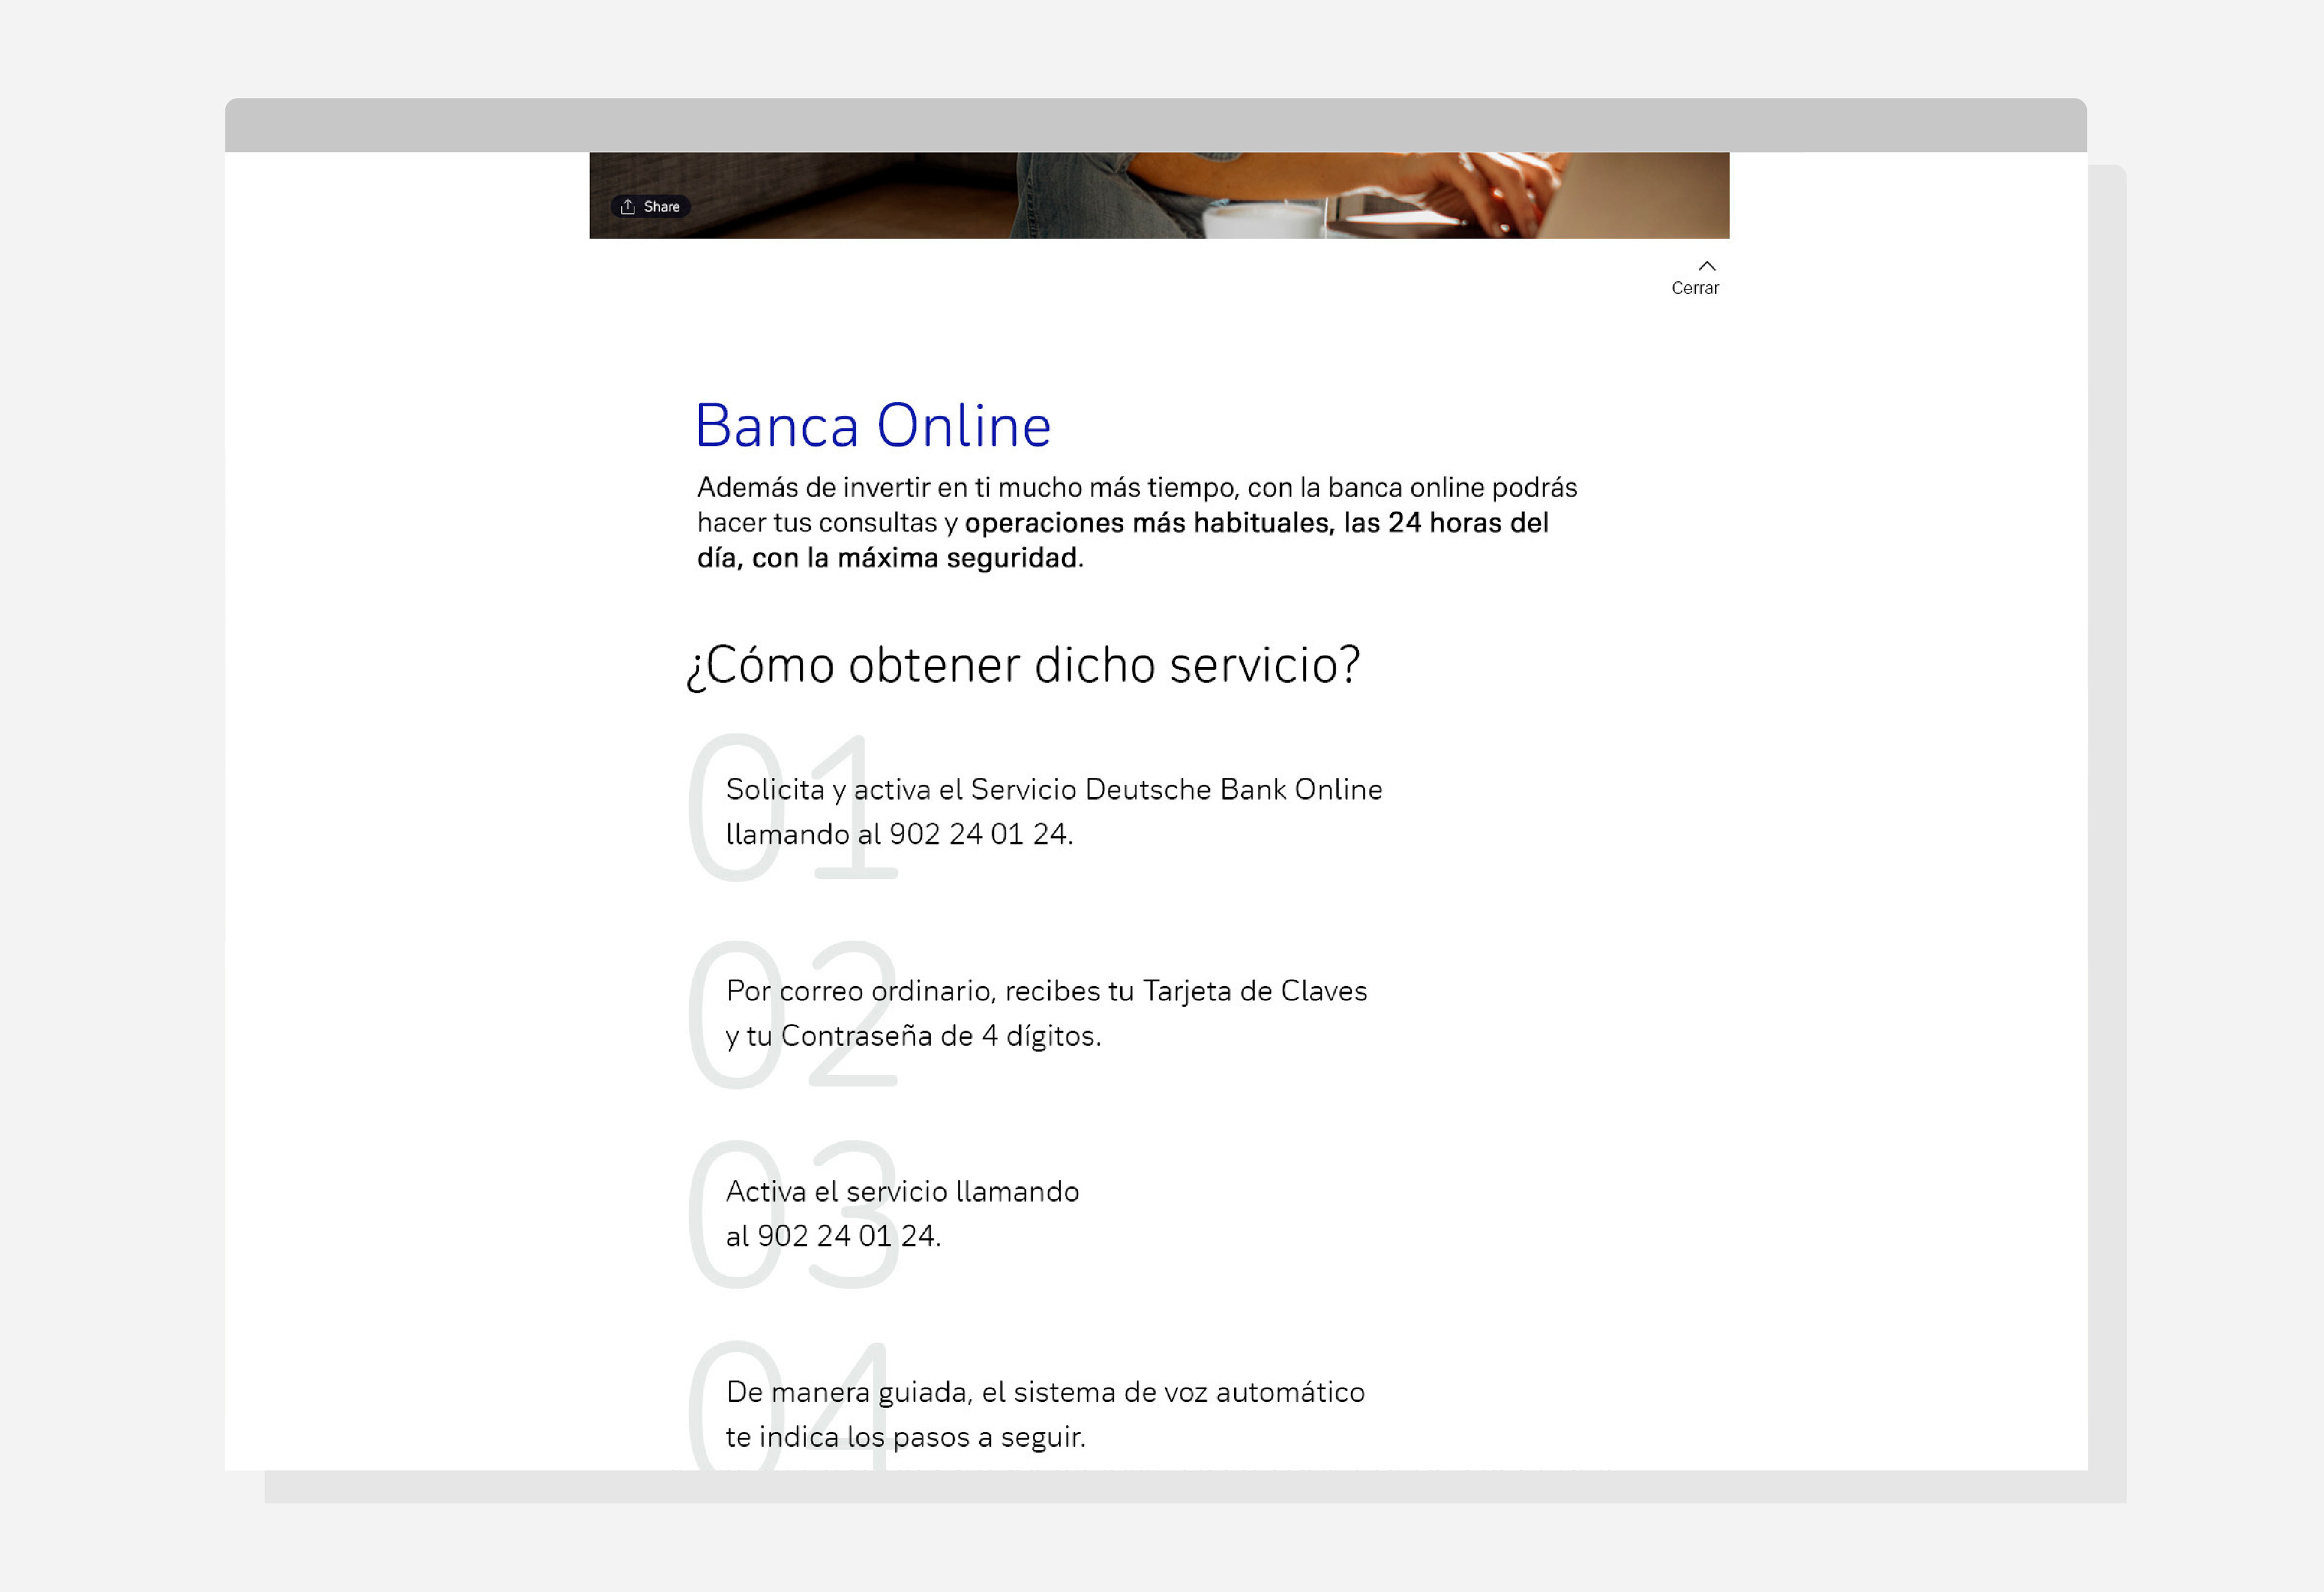Click the ¿Cómo obtener dicho servicio? heading
The image size is (2324, 1592).
pos(1024,666)
